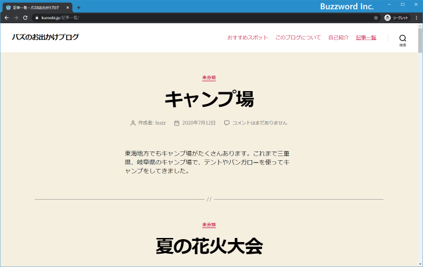Viewport: 423px width, 267px height.
Task: Open a new tab with plus icon
Action: [78, 8]
